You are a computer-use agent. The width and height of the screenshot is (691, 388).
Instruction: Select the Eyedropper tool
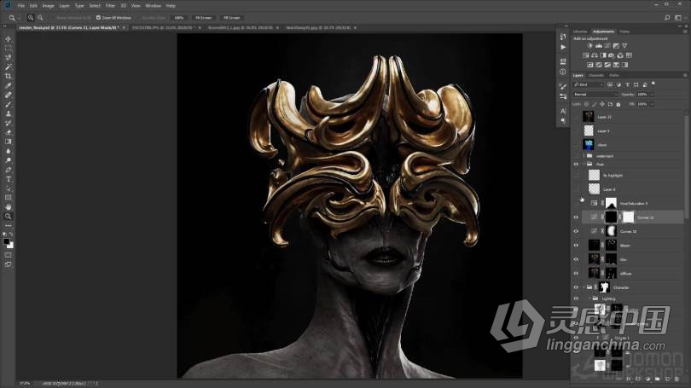coord(8,85)
